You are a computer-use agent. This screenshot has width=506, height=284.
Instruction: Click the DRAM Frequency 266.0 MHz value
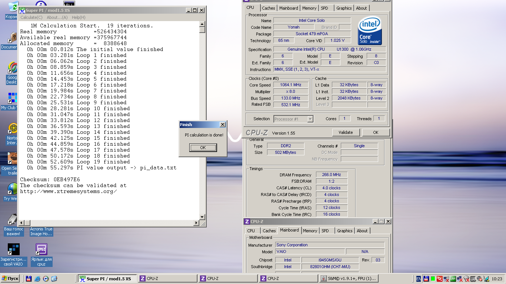click(332, 175)
